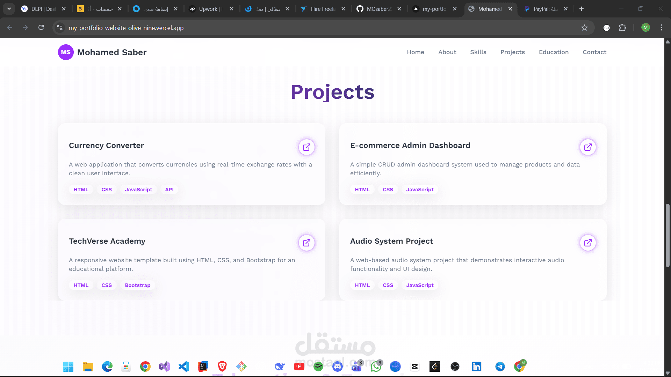
Task: Open Spotify from the taskbar
Action: (x=318, y=367)
